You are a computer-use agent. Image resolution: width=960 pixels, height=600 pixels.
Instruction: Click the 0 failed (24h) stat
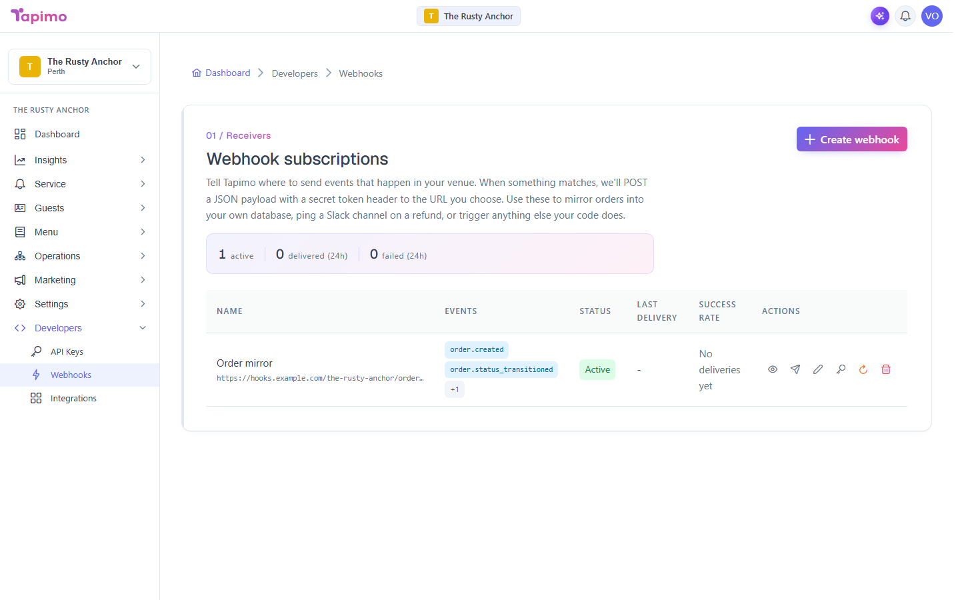point(398,254)
